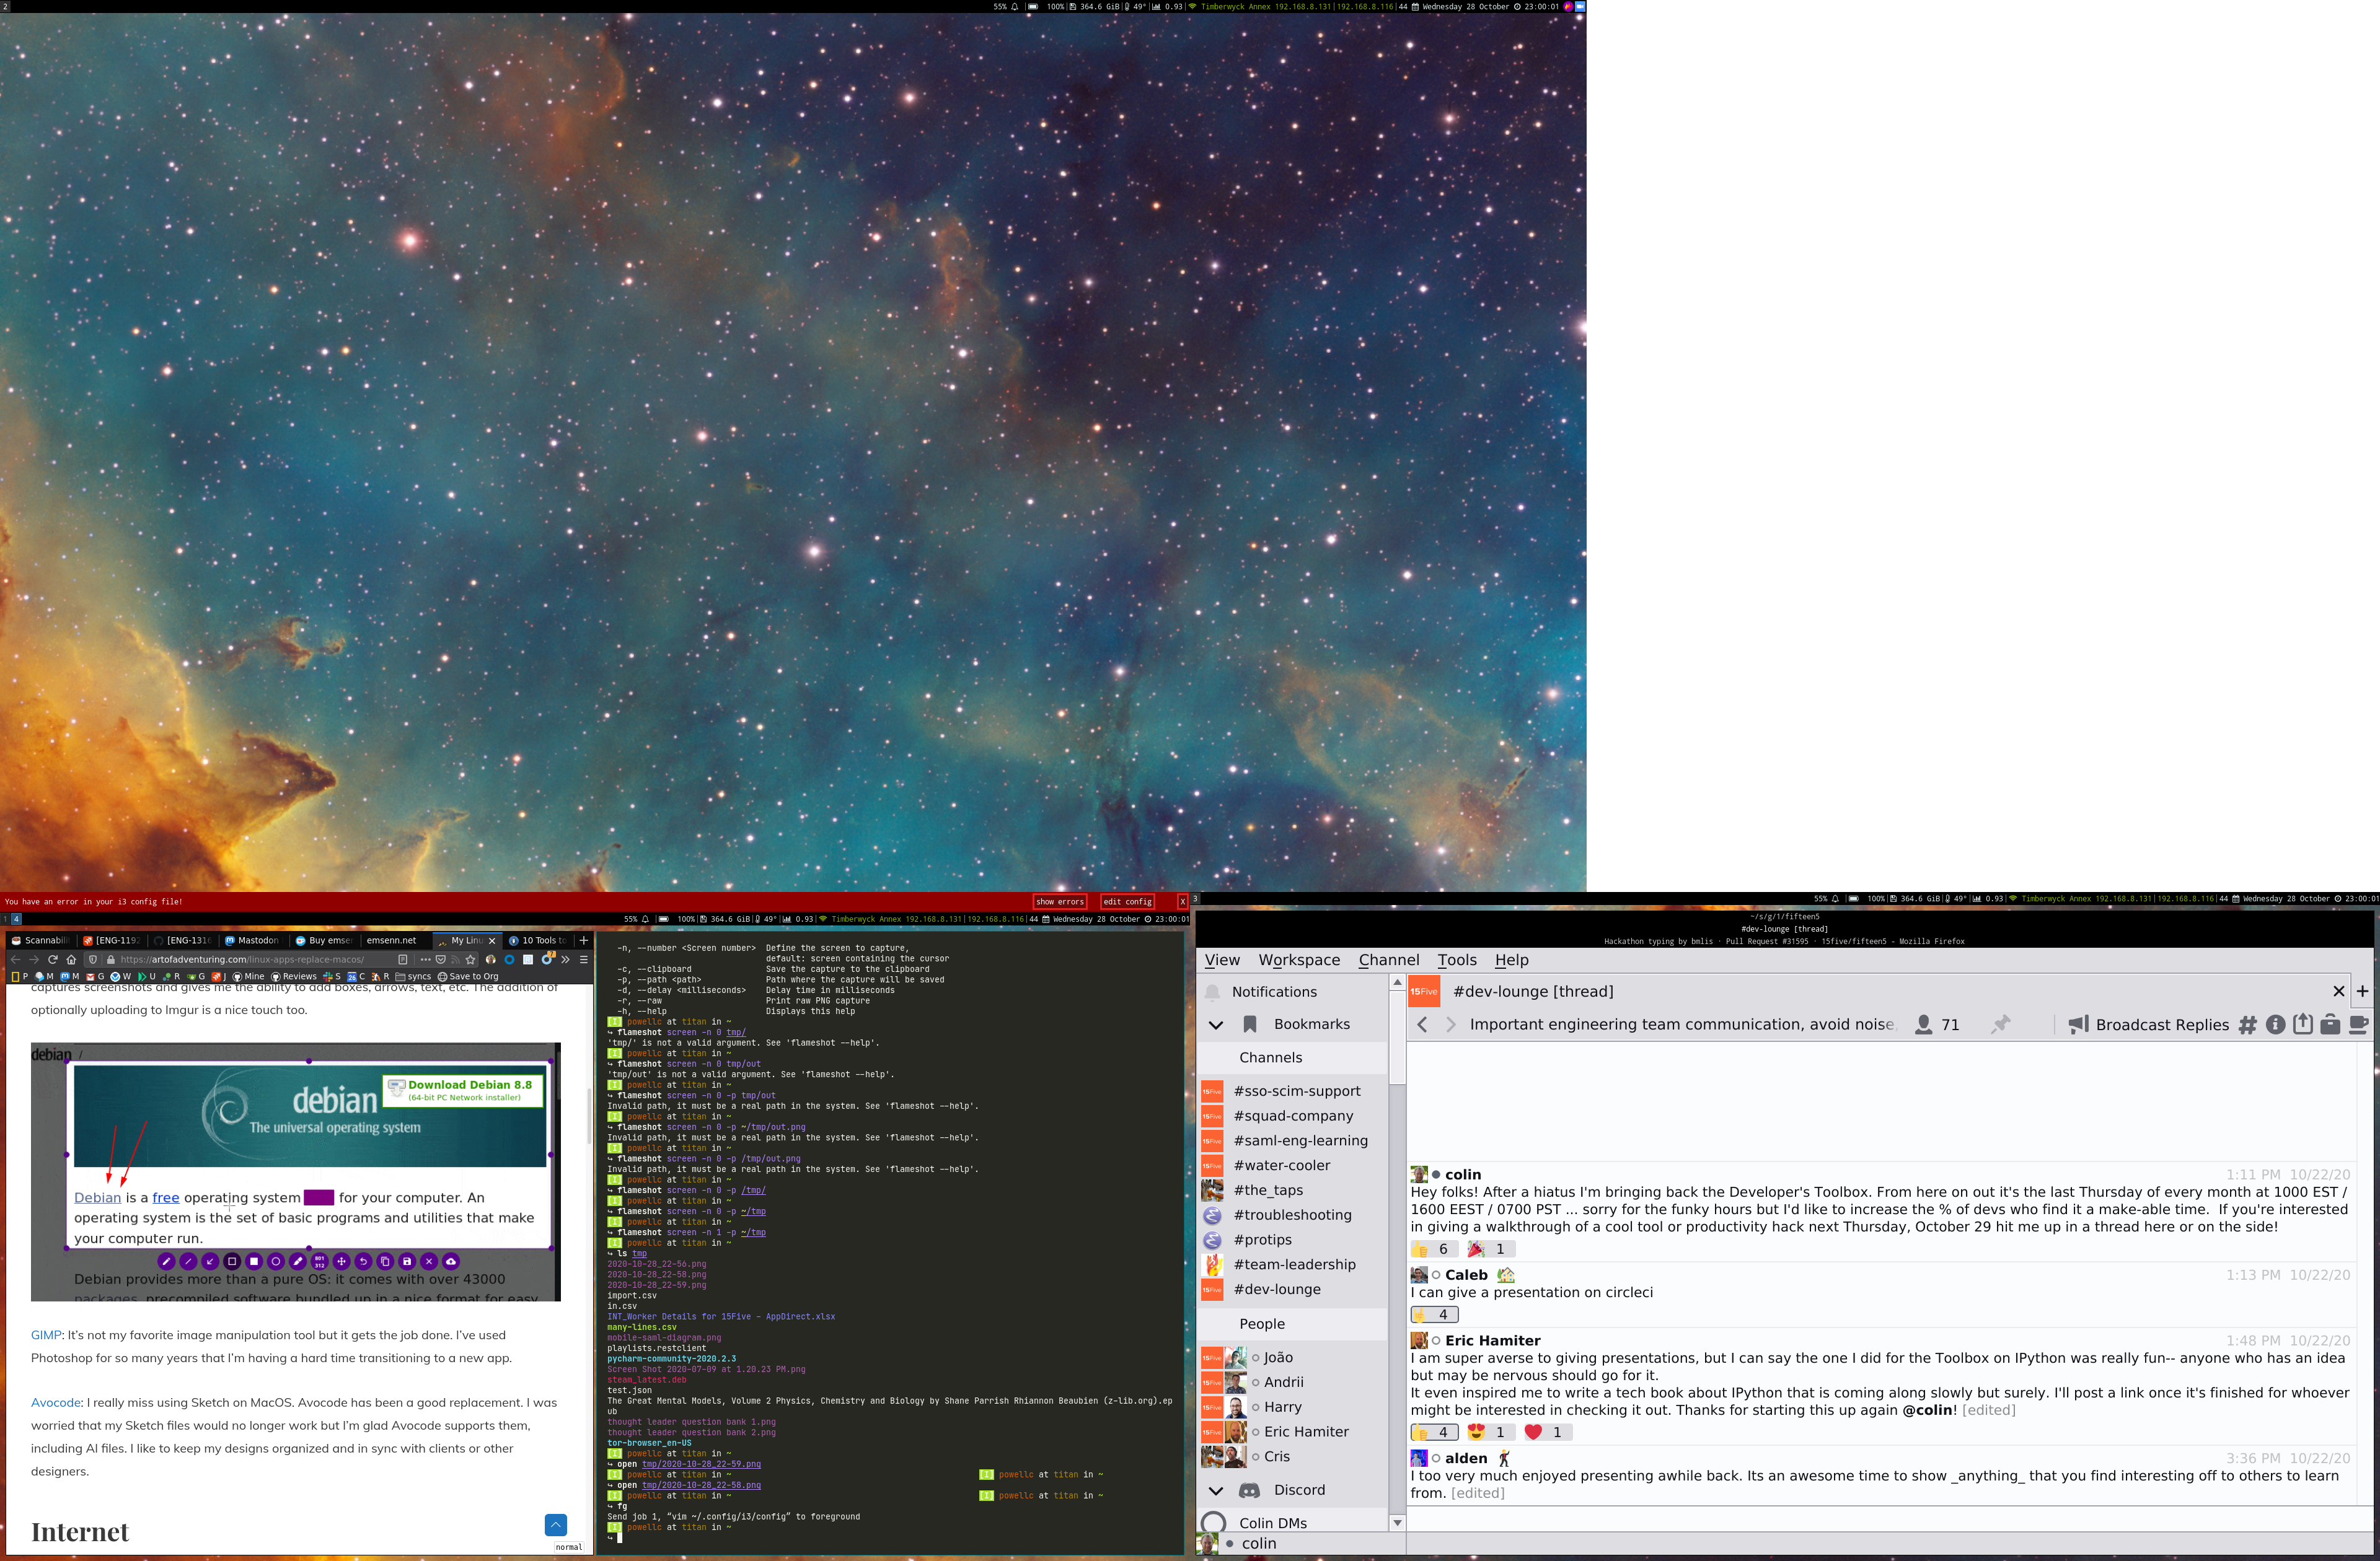Open the GIMP link in the article

pyautogui.click(x=46, y=1335)
